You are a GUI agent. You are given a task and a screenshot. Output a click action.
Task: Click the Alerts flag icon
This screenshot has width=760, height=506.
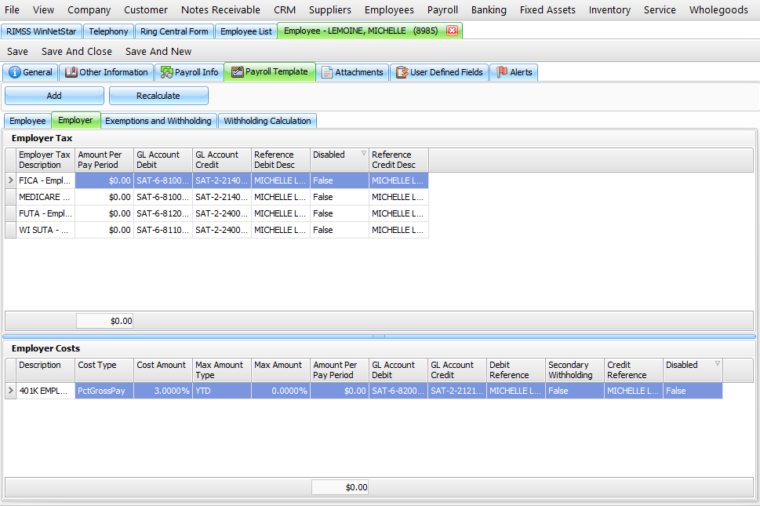(502, 71)
